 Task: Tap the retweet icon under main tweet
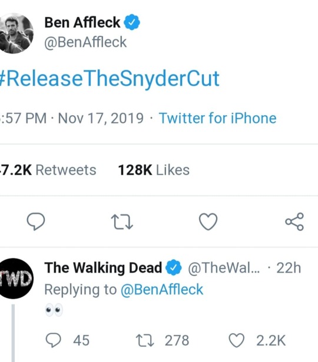pos(122,222)
